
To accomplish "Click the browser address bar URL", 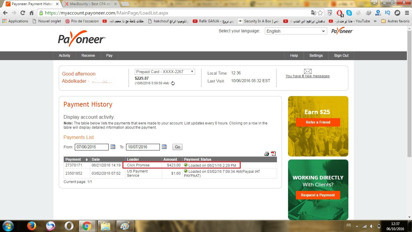I will (106, 13).
